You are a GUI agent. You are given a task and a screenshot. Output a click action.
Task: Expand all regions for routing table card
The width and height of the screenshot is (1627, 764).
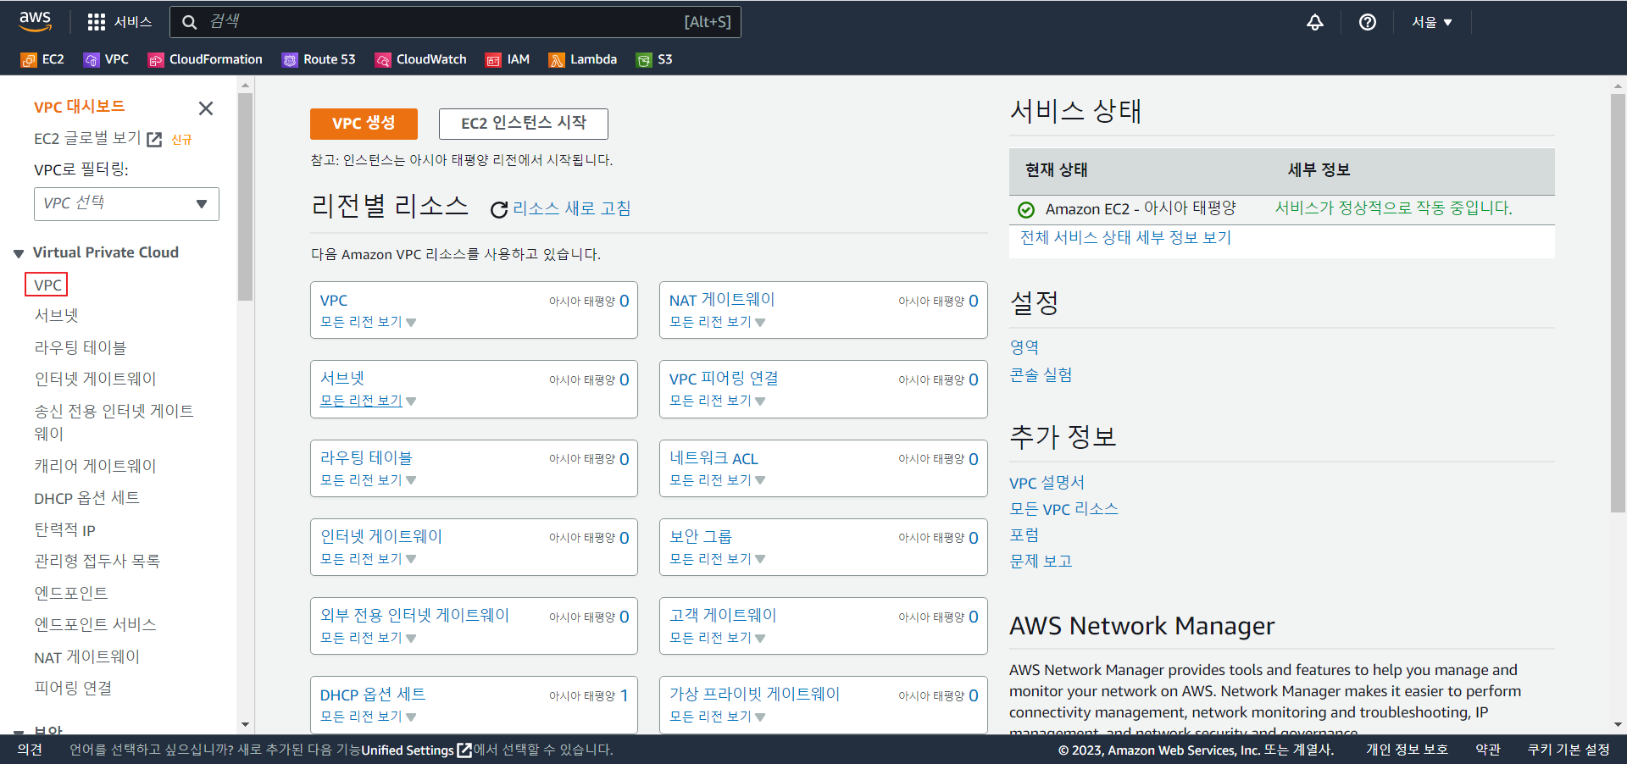click(x=368, y=480)
